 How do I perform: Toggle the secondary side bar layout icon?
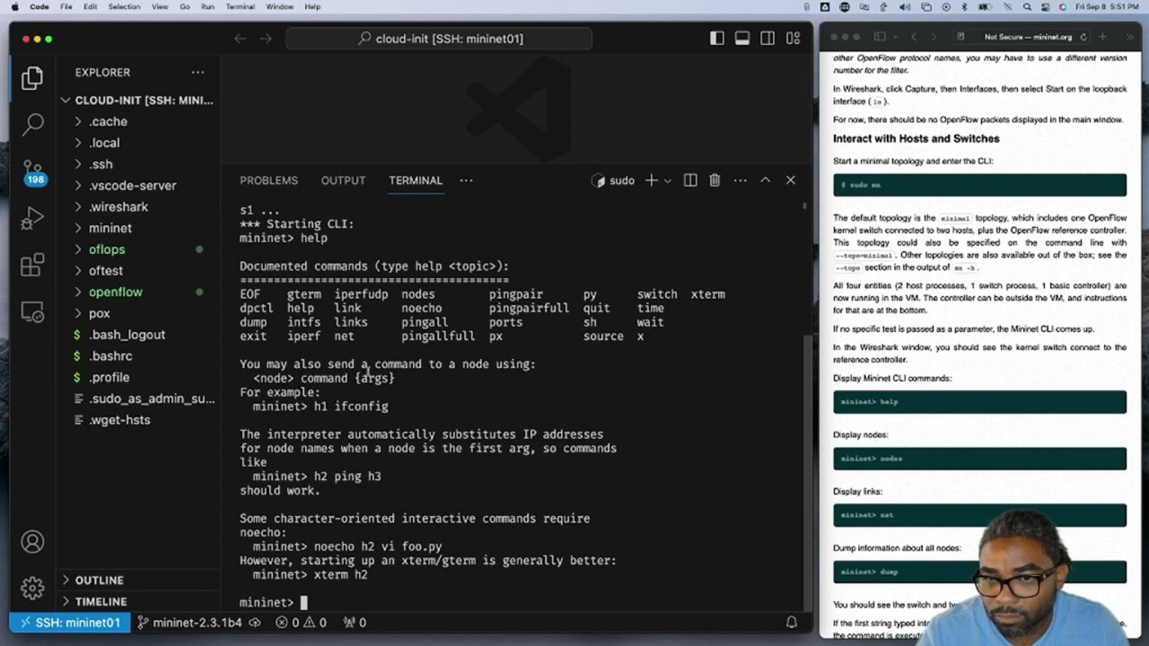tap(767, 39)
